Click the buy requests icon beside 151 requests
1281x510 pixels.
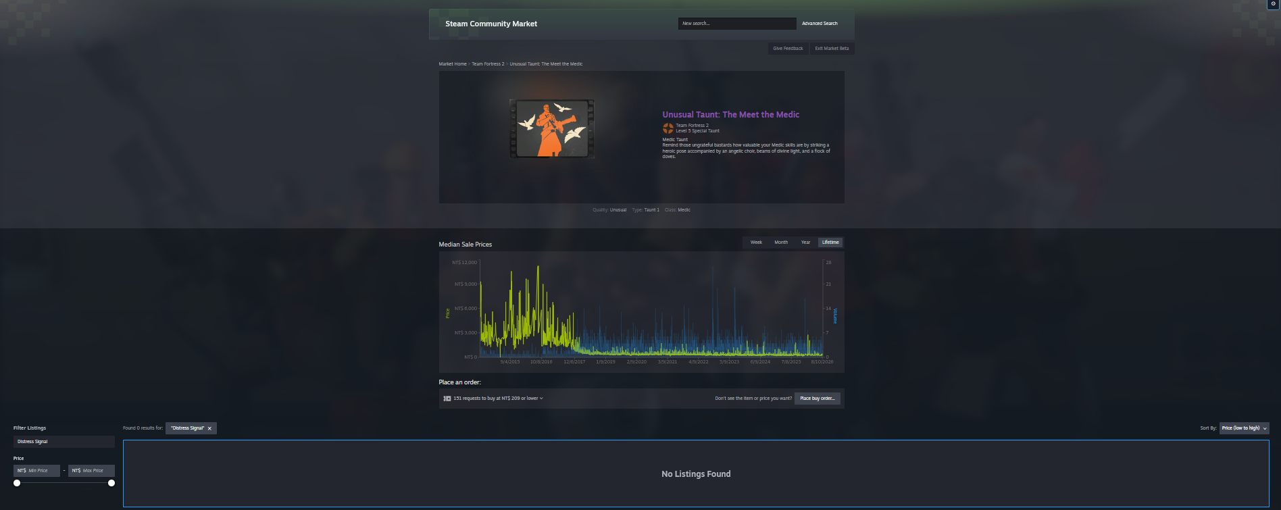pyautogui.click(x=447, y=399)
